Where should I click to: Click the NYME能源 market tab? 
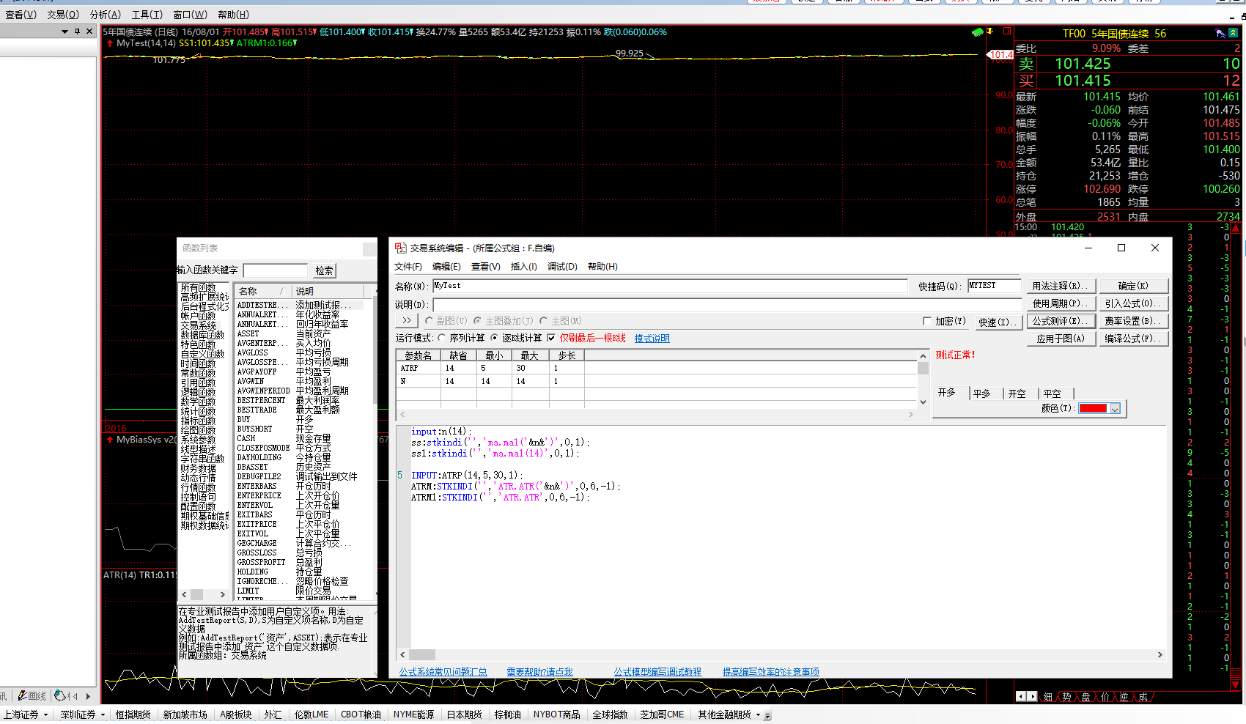pyautogui.click(x=413, y=714)
